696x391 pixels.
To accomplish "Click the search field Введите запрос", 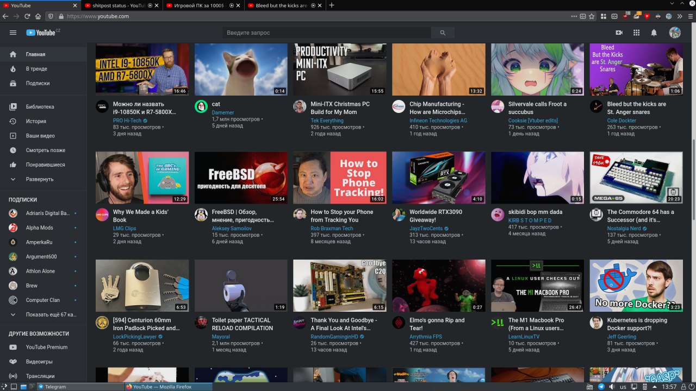I will point(327,33).
